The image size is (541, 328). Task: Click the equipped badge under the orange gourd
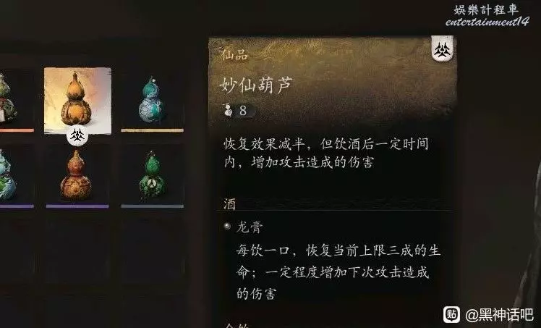(x=77, y=136)
